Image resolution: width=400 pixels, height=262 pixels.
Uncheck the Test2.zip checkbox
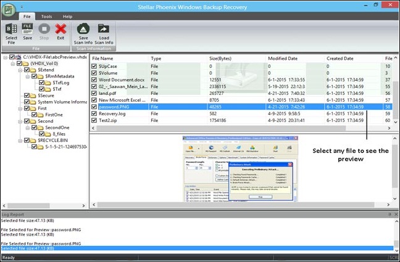94,120
